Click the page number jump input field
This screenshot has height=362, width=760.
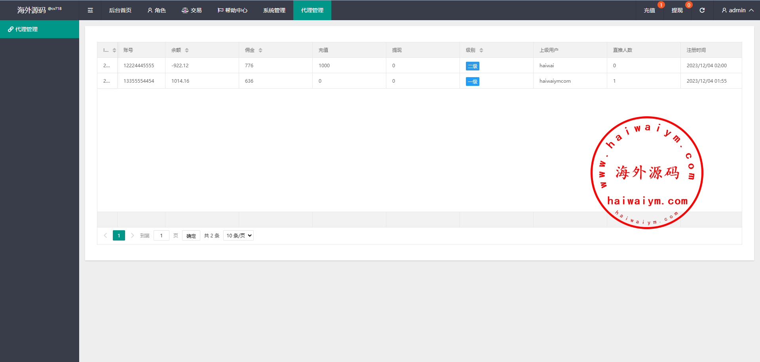[x=161, y=235]
